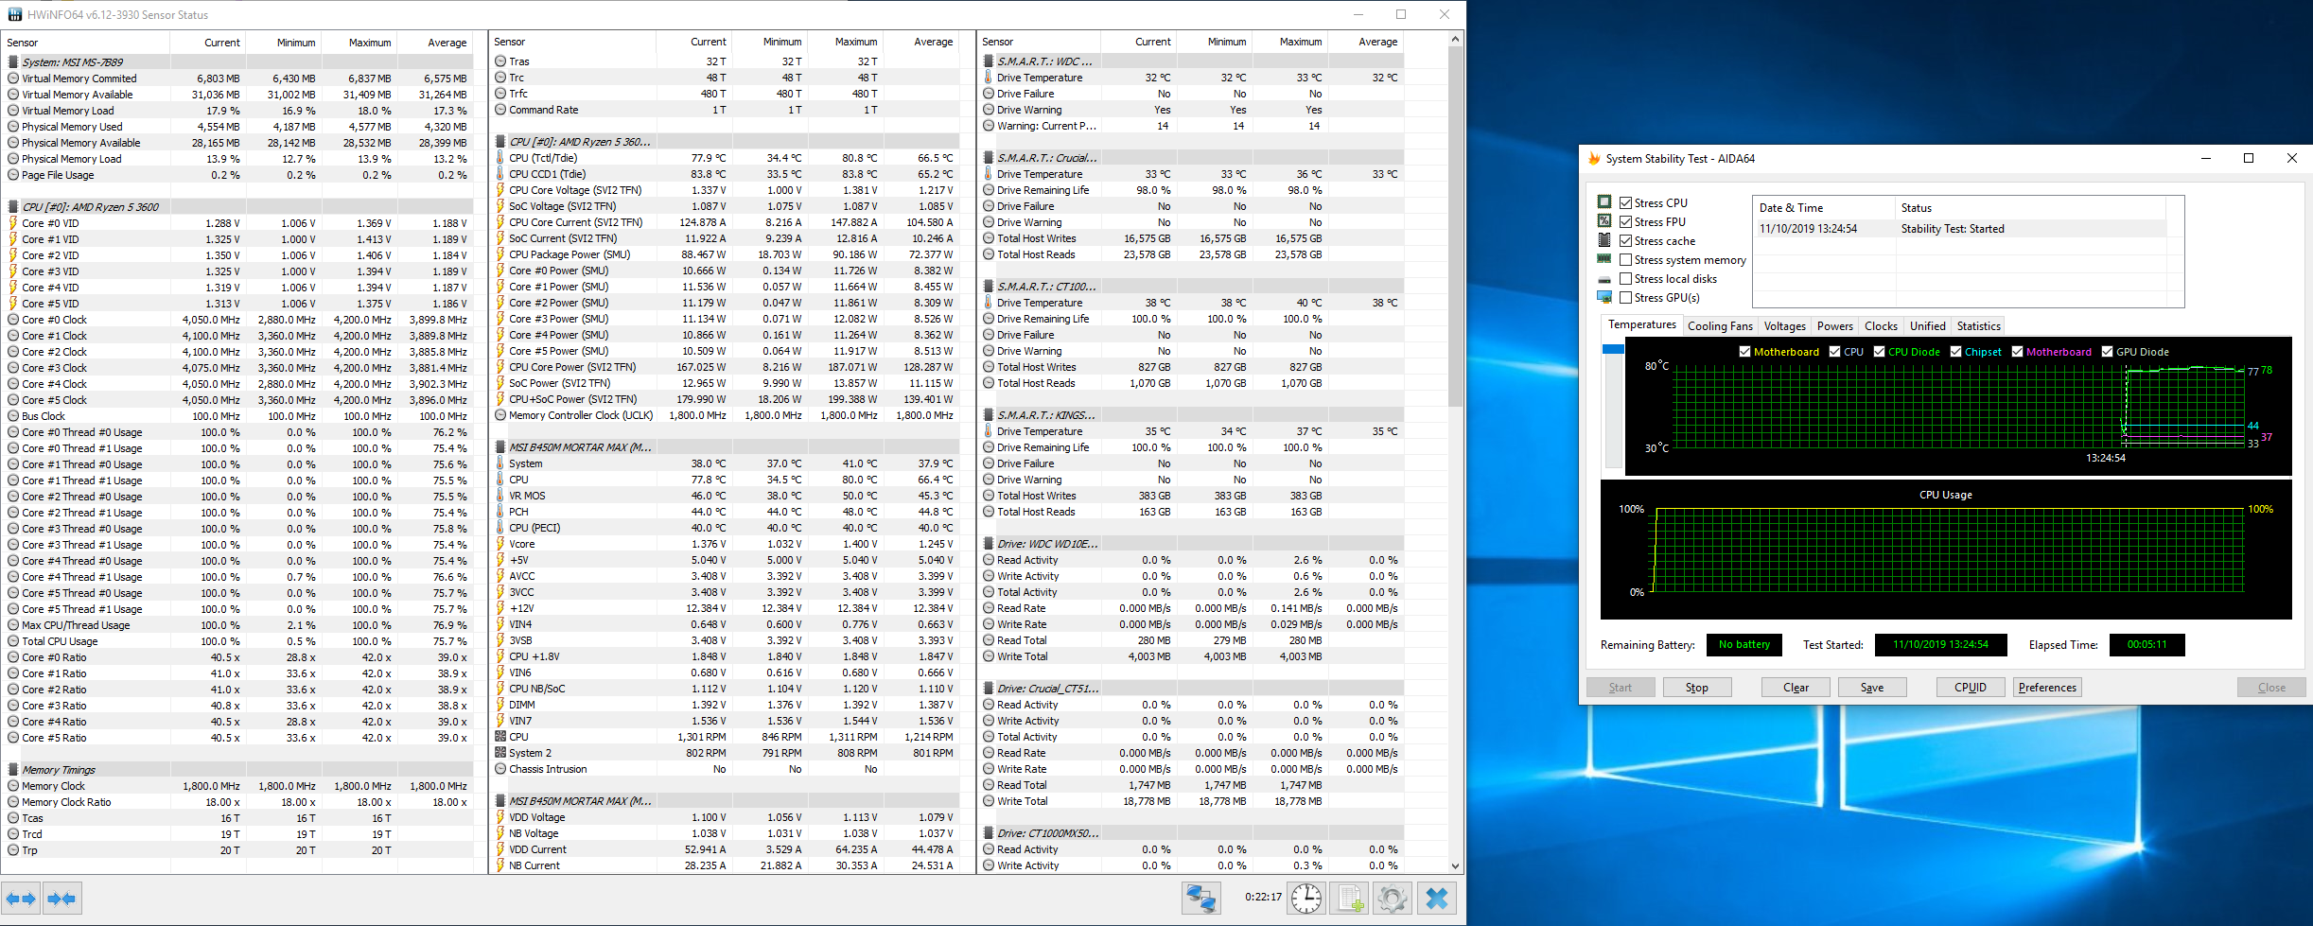
Task: Click the chip icon beside Stress cache
Action: tap(1604, 240)
